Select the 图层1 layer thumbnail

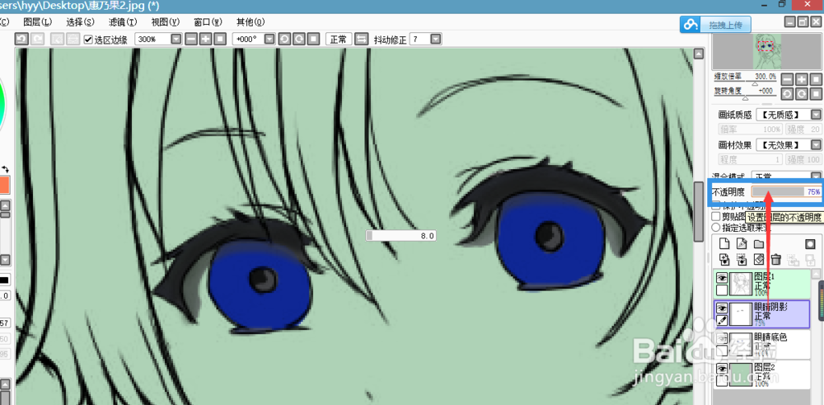[741, 285]
